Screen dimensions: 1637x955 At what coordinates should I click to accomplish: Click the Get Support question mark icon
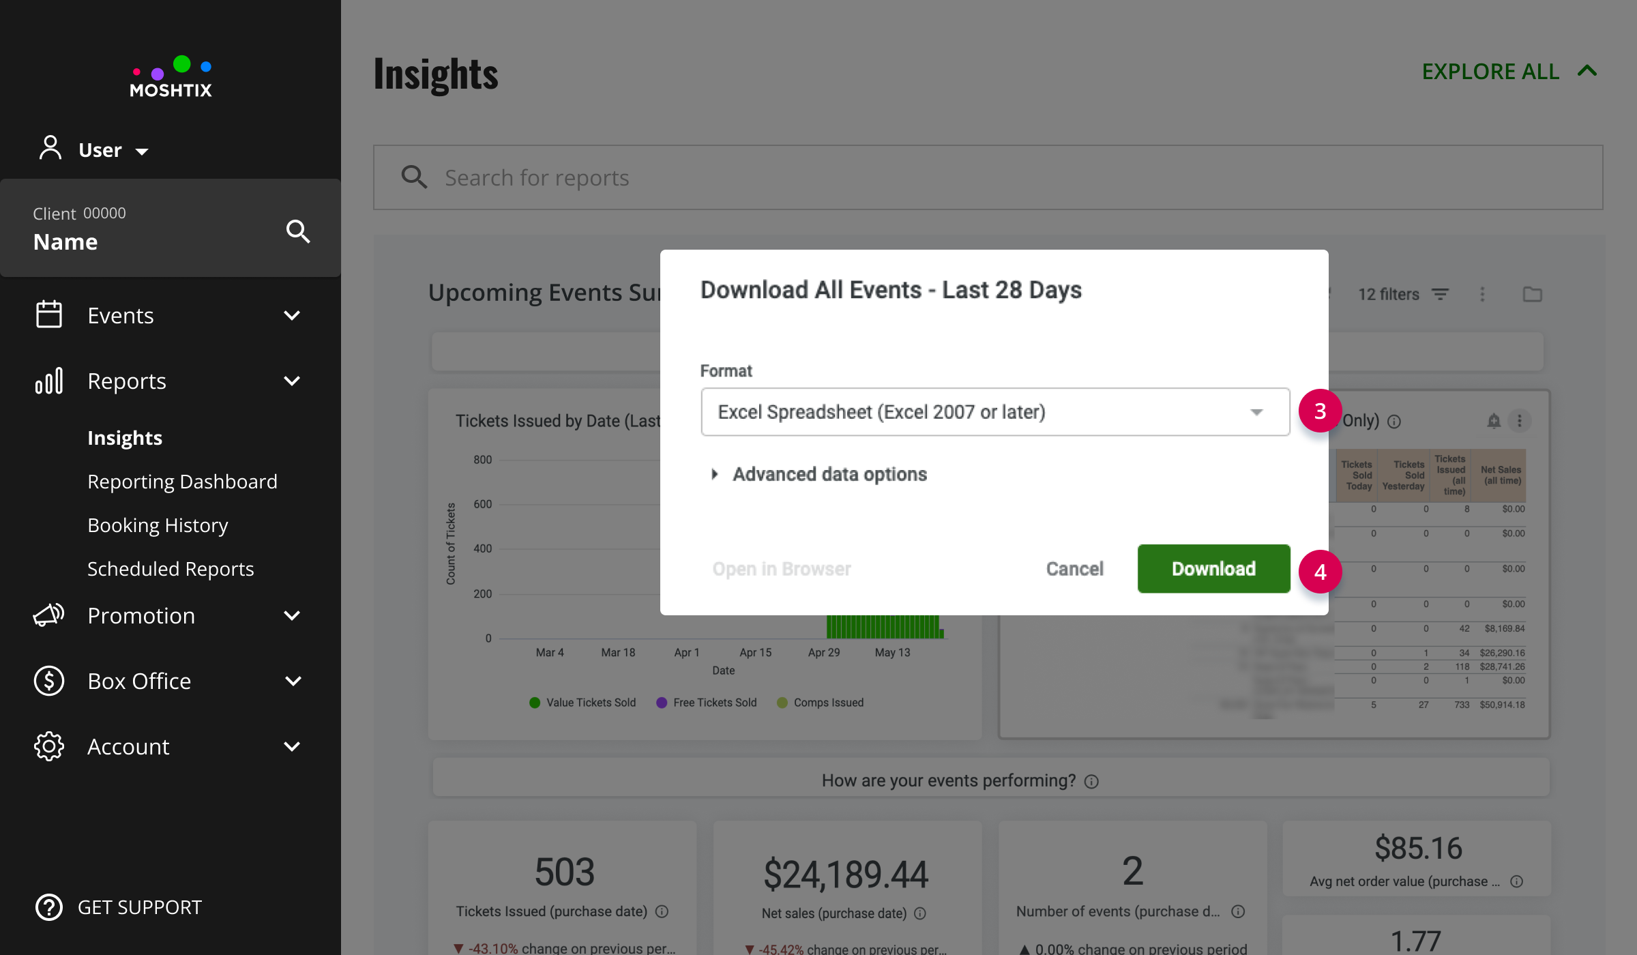(x=49, y=907)
